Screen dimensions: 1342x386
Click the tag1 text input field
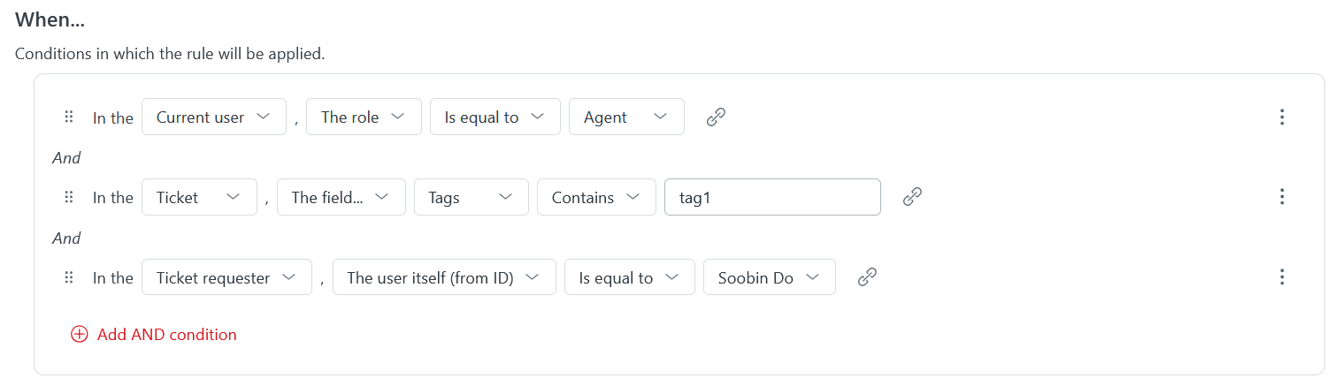(x=771, y=198)
